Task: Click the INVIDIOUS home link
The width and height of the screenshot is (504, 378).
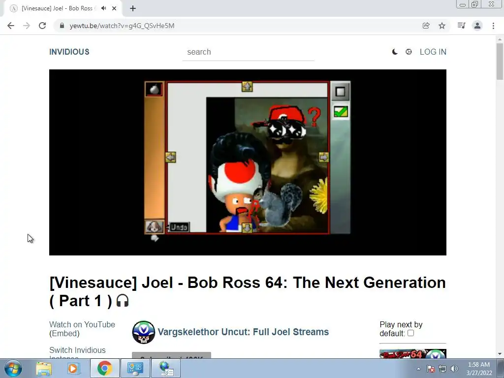Action: (x=69, y=52)
